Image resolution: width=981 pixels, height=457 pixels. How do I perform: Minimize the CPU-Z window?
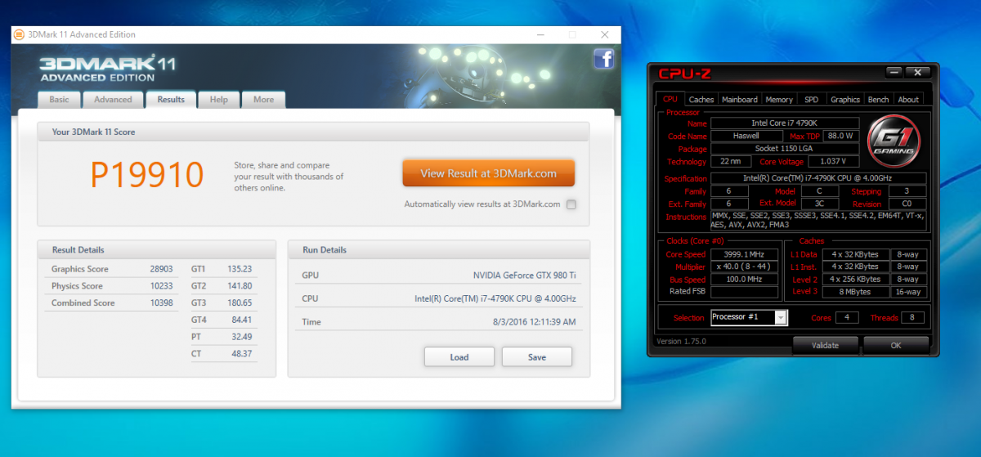(x=894, y=73)
